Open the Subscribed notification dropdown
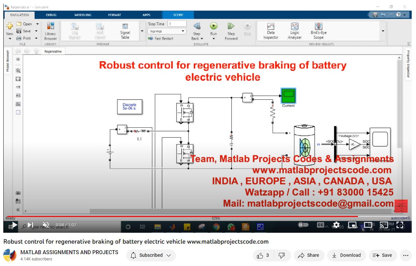 click(x=151, y=255)
